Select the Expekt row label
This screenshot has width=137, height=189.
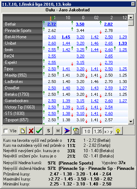tap(23, 62)
